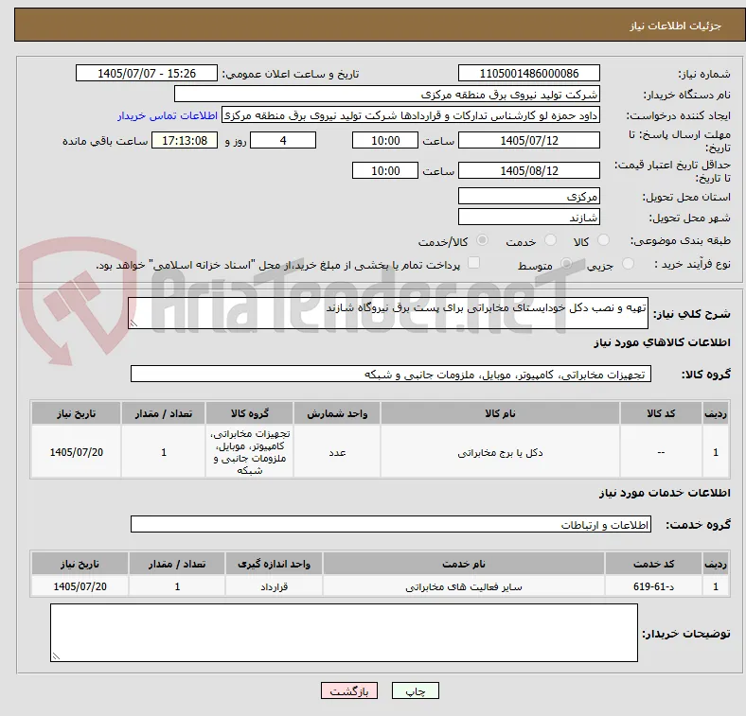
Task: Click the response deadline time 10:00 field
Action: pos(385,140)
